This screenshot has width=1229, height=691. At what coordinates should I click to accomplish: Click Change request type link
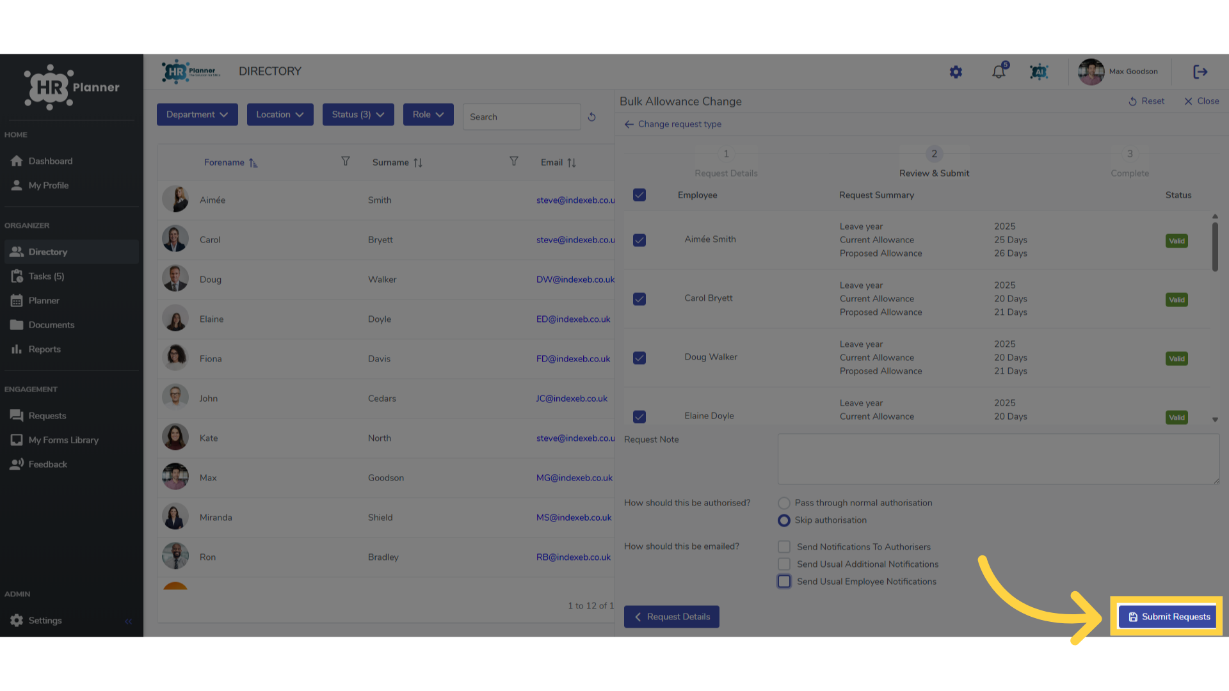coord(673,124)
